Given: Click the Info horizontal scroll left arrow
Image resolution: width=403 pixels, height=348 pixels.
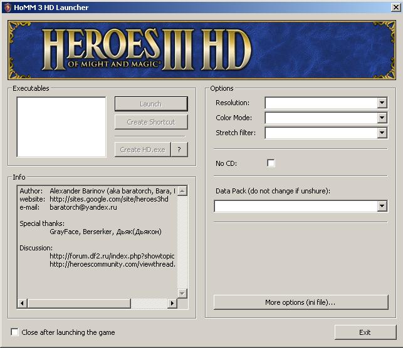Looking at the screenshot, I should 23,303.
